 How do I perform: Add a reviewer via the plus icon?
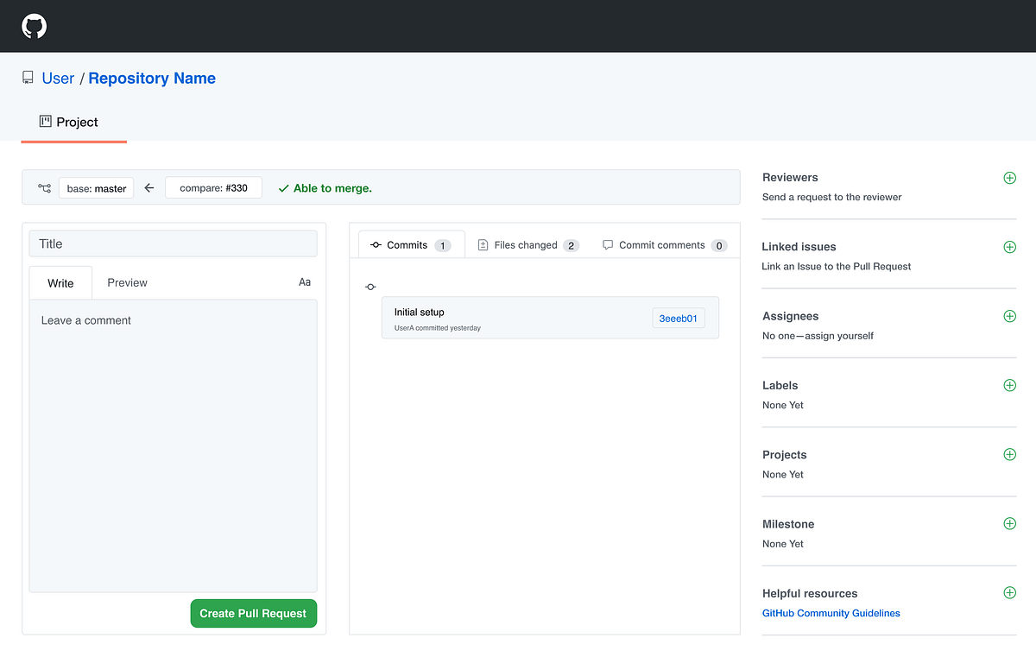(1009, 178)
